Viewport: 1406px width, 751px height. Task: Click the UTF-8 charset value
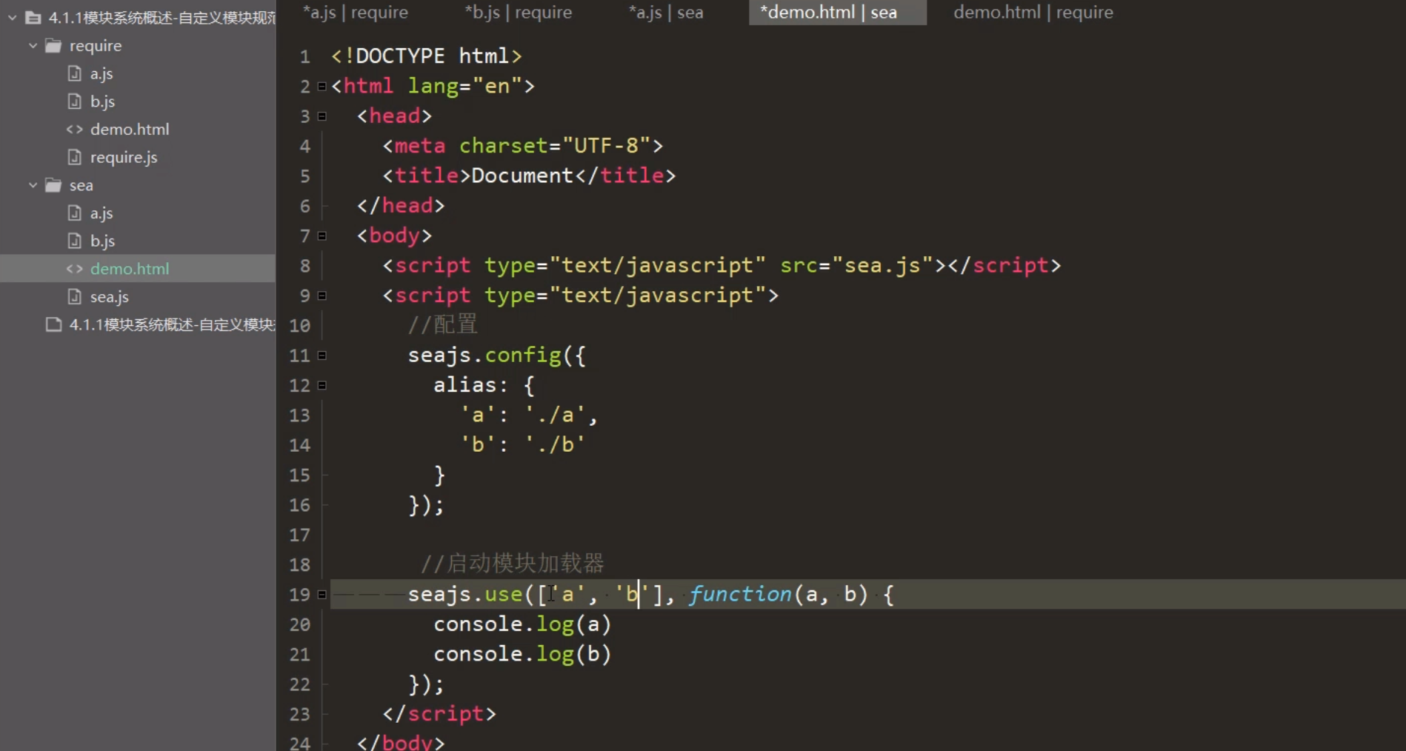[606, 146]
